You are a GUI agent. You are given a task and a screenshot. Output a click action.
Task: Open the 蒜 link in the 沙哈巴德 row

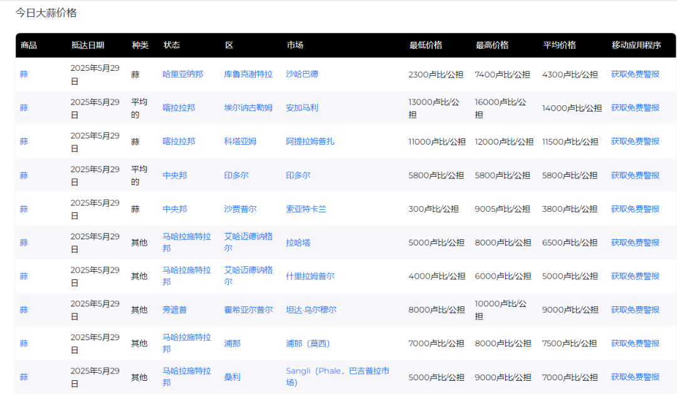24,74
